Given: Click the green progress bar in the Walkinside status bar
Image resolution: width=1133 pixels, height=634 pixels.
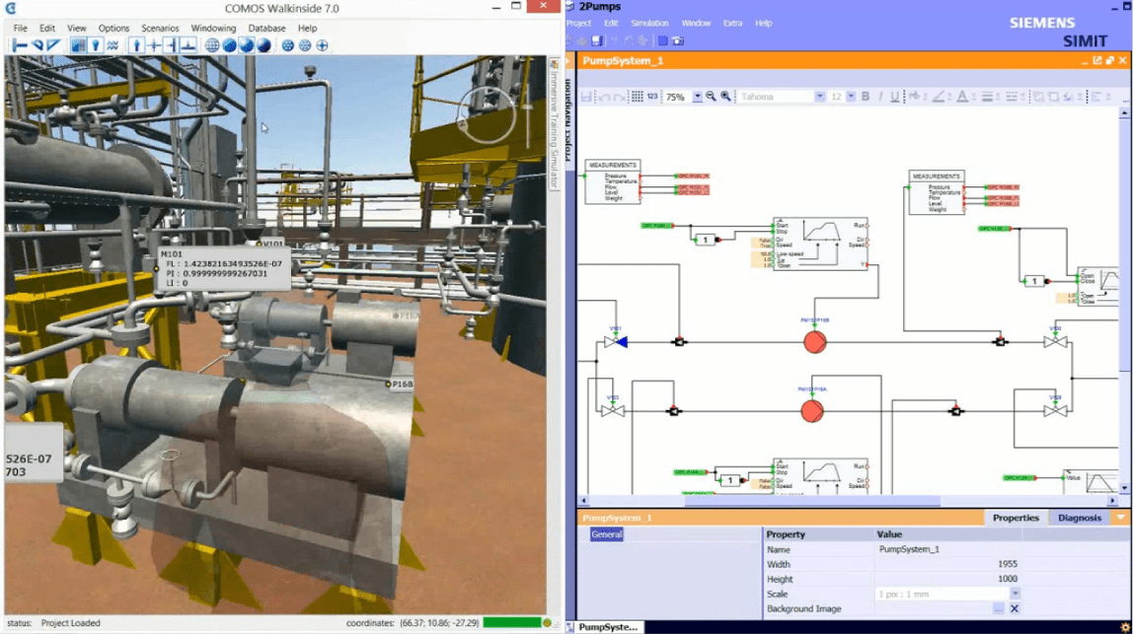Looking at the screenshot, I should click(x=513, y=623).
